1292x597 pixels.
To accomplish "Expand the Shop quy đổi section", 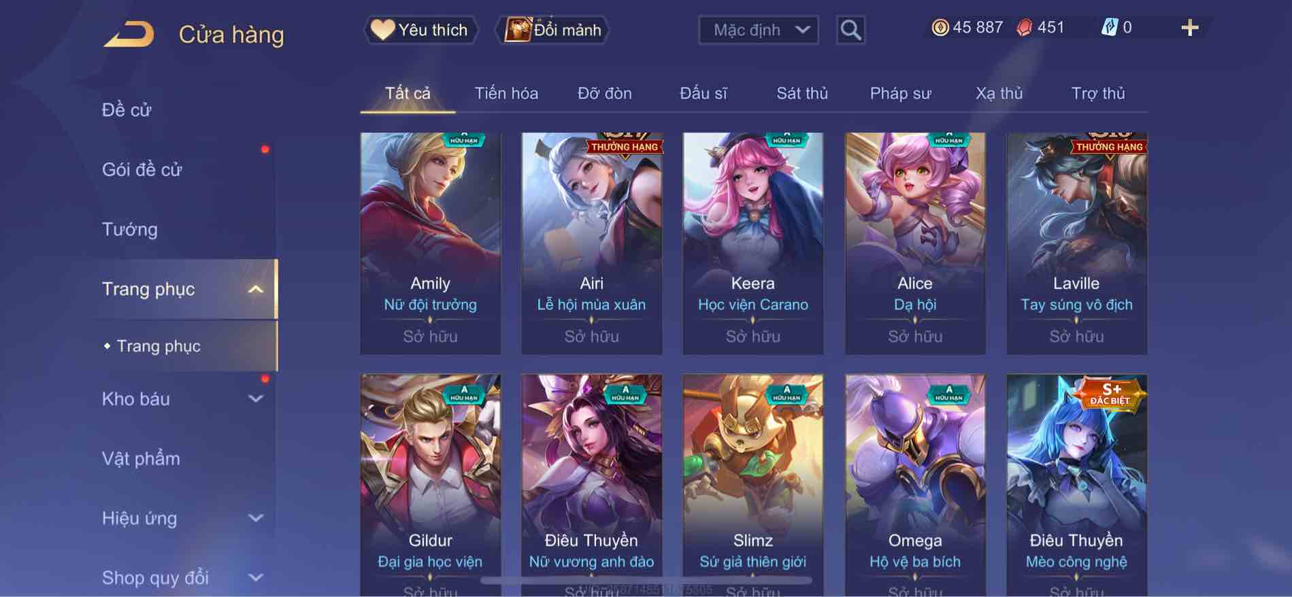I will [x=255, y=578].
